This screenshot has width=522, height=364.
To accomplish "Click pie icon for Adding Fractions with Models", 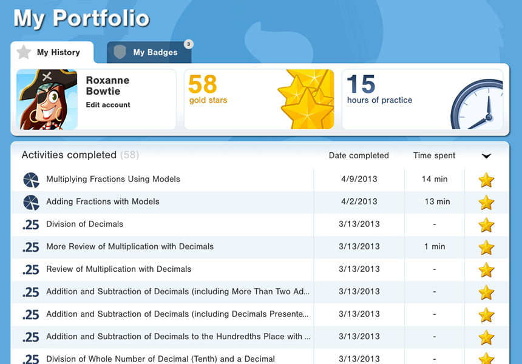I will 31,203.
